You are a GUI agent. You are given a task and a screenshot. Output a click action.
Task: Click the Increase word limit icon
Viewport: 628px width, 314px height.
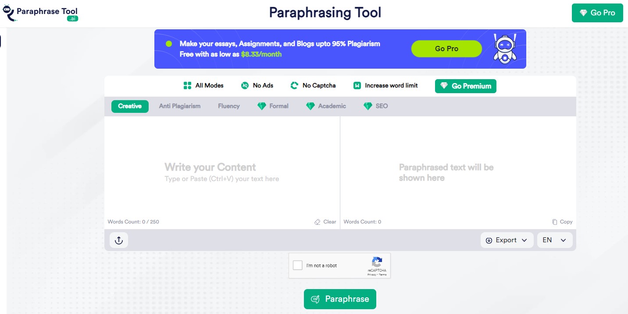coord(357,86)
